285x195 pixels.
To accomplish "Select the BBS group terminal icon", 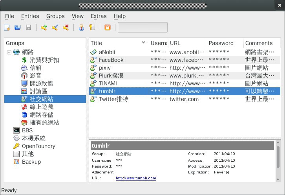I will coord(16,130).
